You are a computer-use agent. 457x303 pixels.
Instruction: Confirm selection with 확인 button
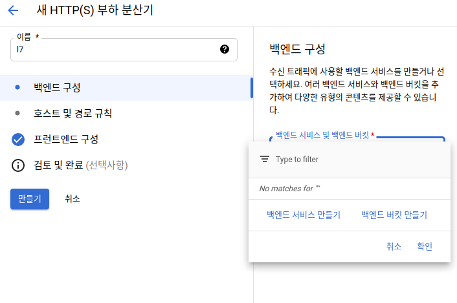pos(425,247)
